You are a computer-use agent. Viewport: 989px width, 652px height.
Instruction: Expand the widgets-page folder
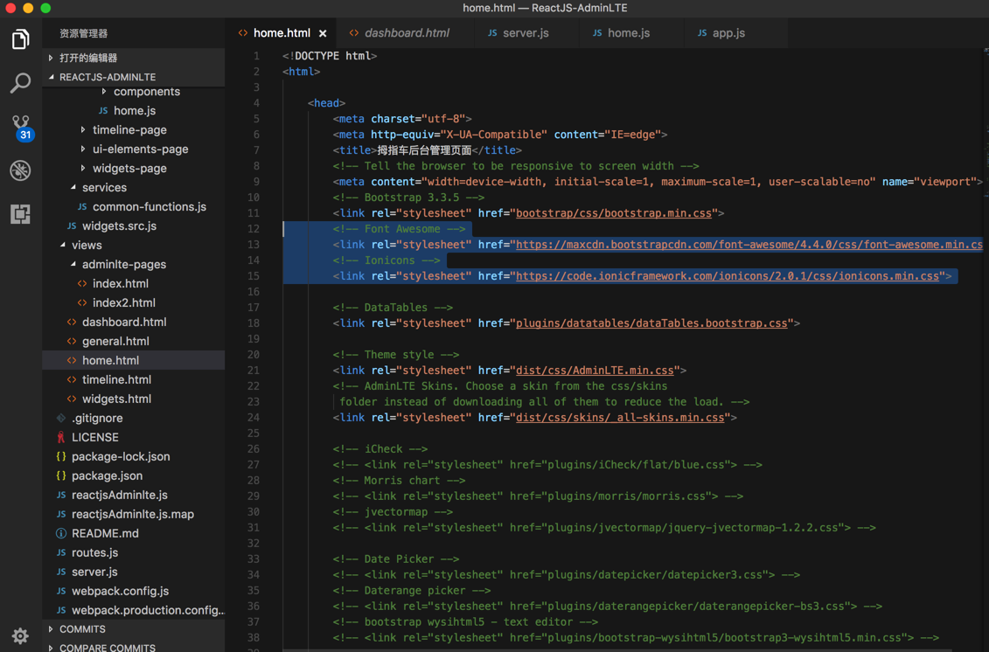[84, 168]
